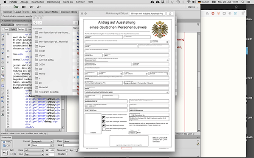Open the männlich gender dropdown in form
This screenshot has width=254, height=158.
coord(160,41)
